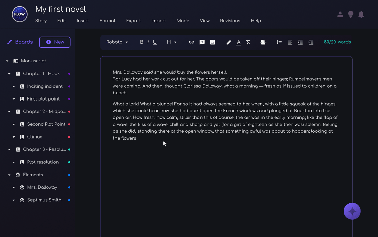Click the text color icon

point(239,42)
